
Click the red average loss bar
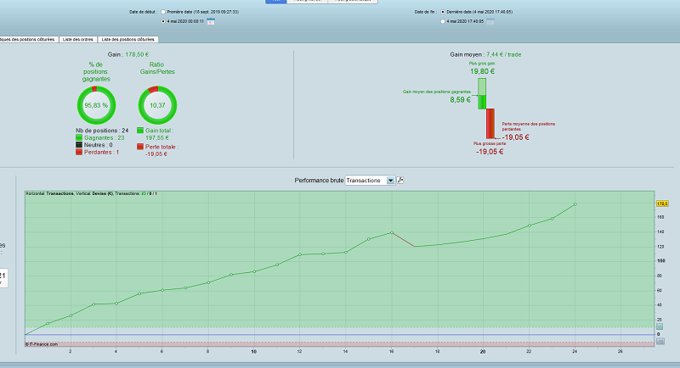(x=490, y=124)
